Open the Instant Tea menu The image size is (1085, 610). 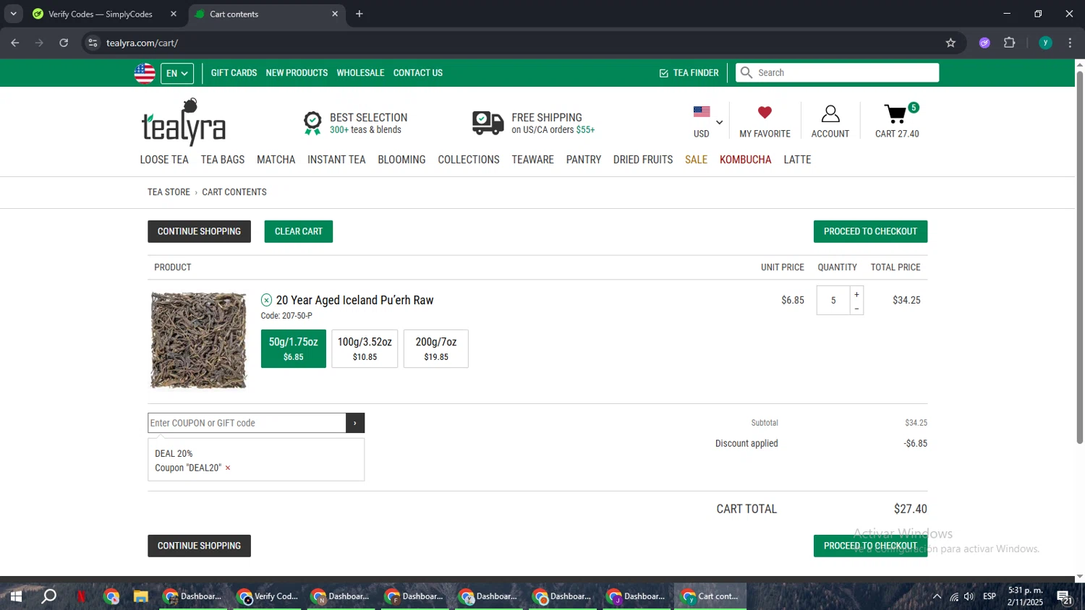(336, 160)
